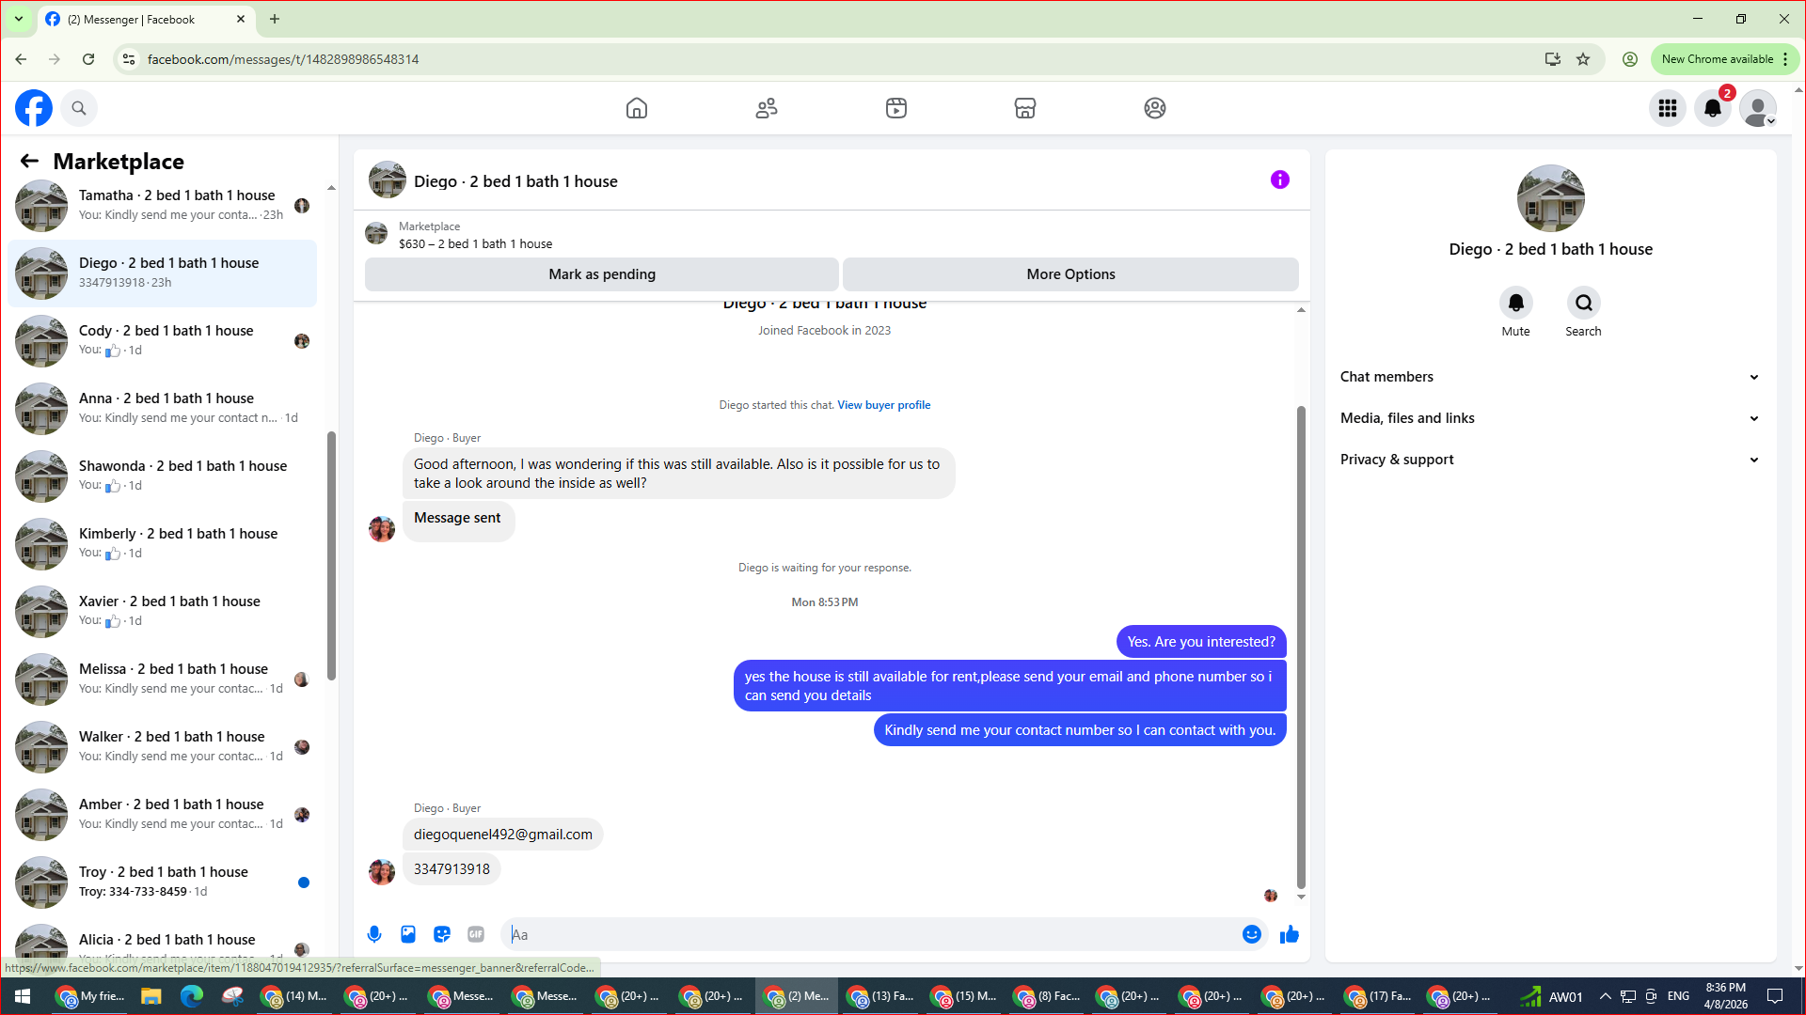
Task: Open the GIF picker icon
Action: pos(476,934)
